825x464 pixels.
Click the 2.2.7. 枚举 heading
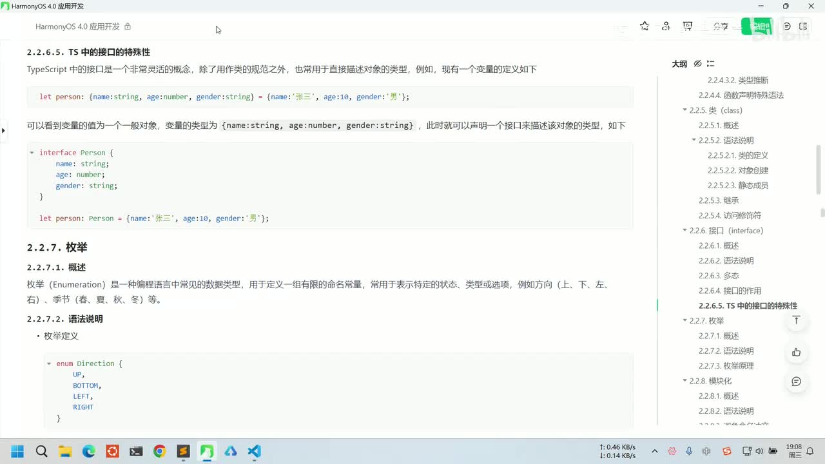click(x=57, y=247)
